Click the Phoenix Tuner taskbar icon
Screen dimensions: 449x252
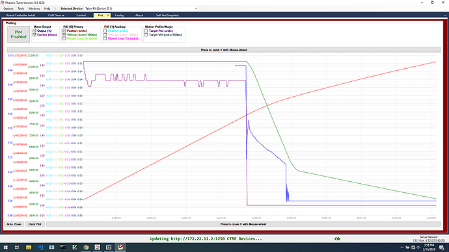tap(120, 247)
